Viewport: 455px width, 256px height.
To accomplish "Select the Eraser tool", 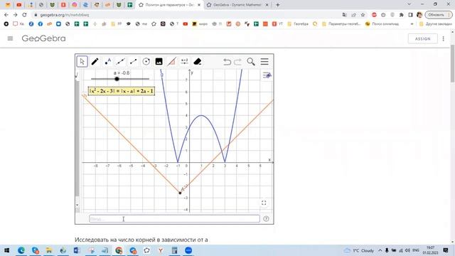I will (198, 62).
